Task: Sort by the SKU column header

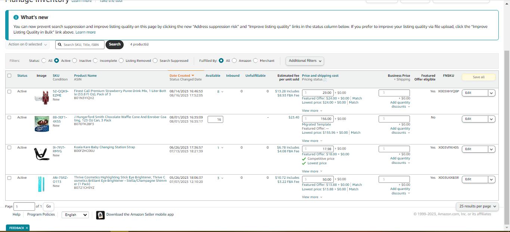Action: (x=56, y=76)
